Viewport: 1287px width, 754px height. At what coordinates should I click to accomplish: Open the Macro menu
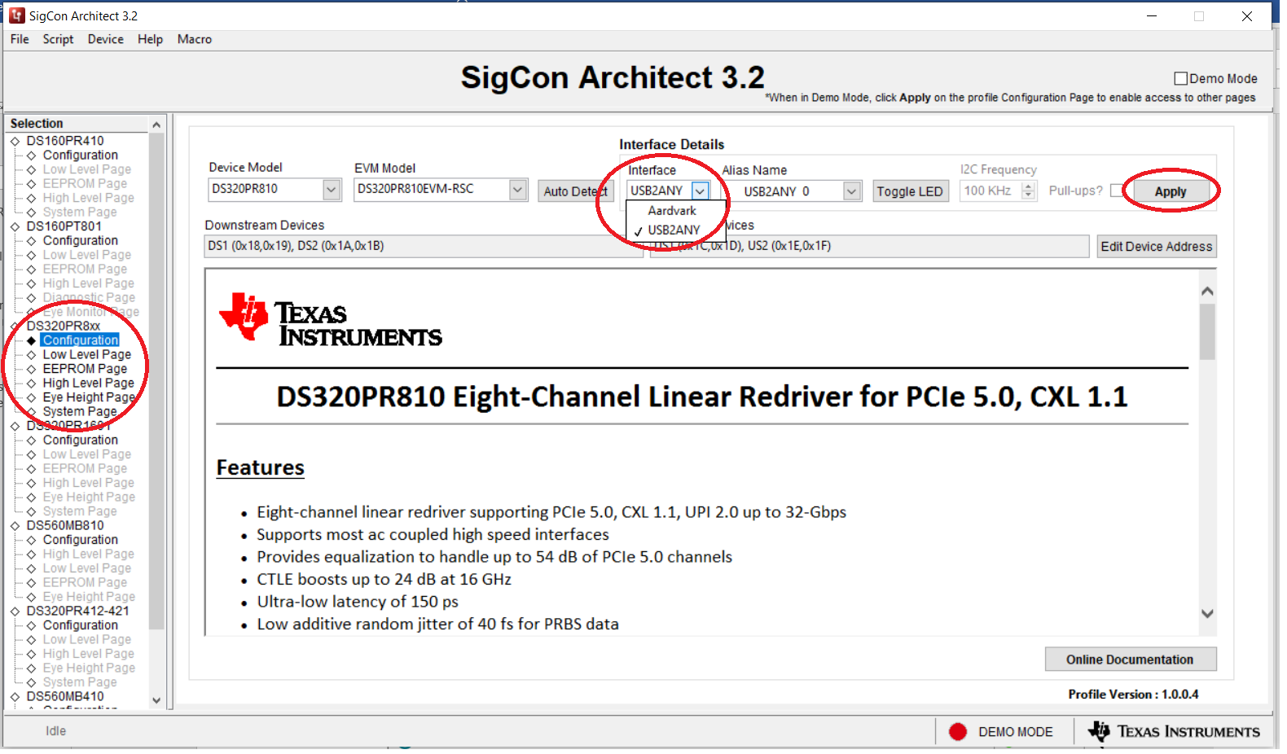pyautogui.click(x=195, y=39)
